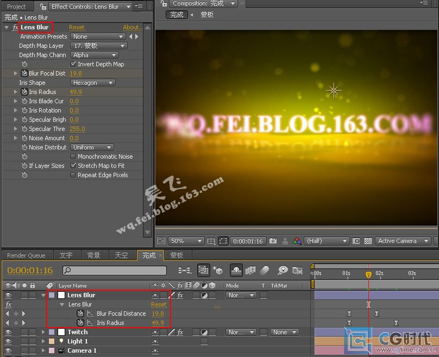Click the Iris Radius value 49.9 in Effect Controls
This screenshot has height=357, width=439.
(x=76, y=92)
